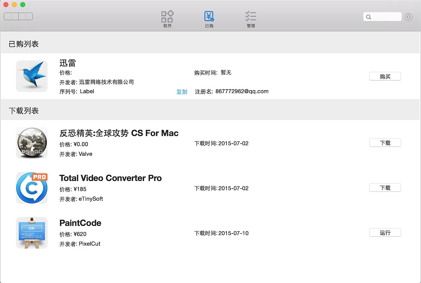Open the 软件 software tab icon
421x283 pixels.
167,16
